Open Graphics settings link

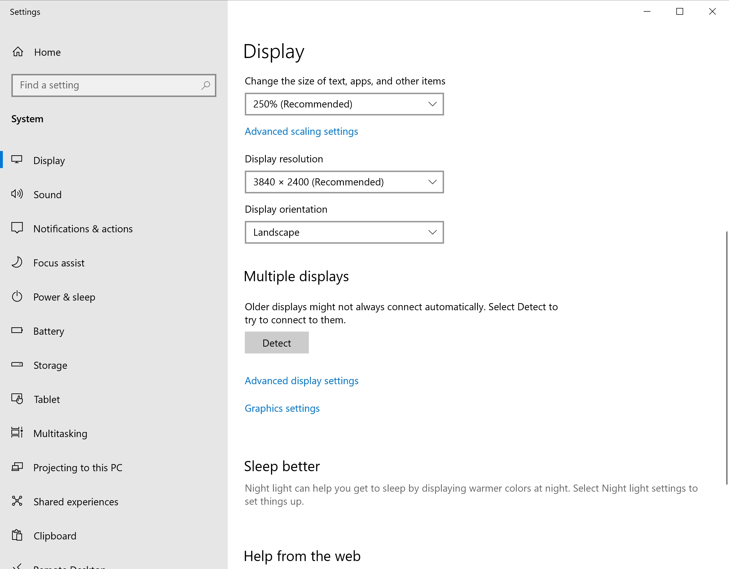(x=282, y=408)
